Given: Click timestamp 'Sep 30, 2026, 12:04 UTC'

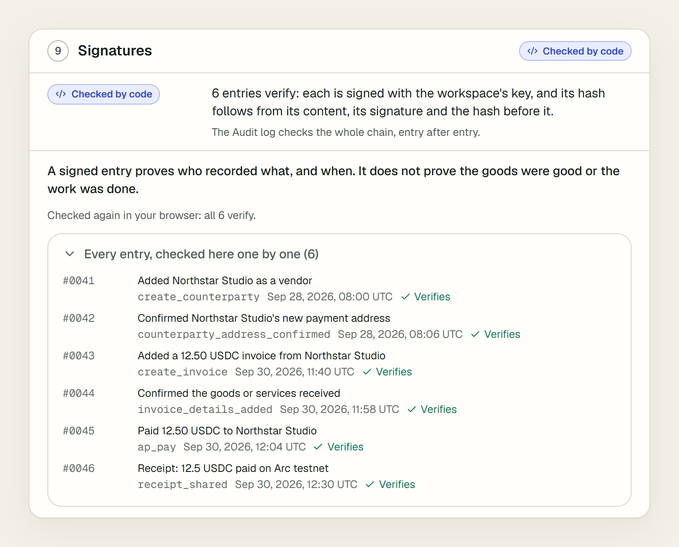Looking at the screenshot, I should (x=245, y=447).
